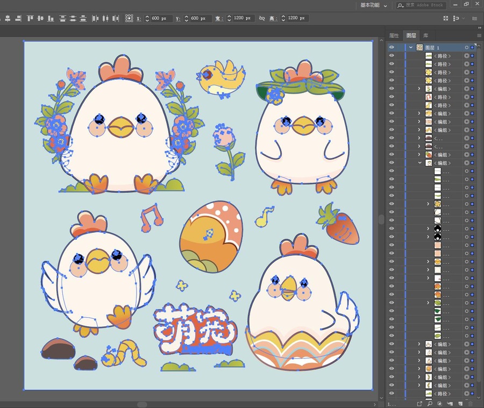This screenshot has height=408, width=484.
Task: Click the 高 value stepper arrows
Action: 283,18
